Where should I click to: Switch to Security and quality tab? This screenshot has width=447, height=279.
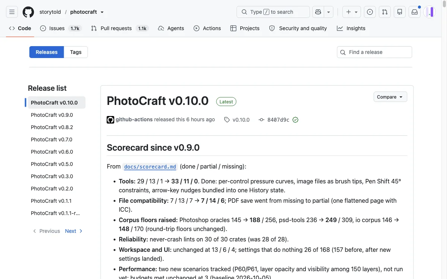[298, 28]
